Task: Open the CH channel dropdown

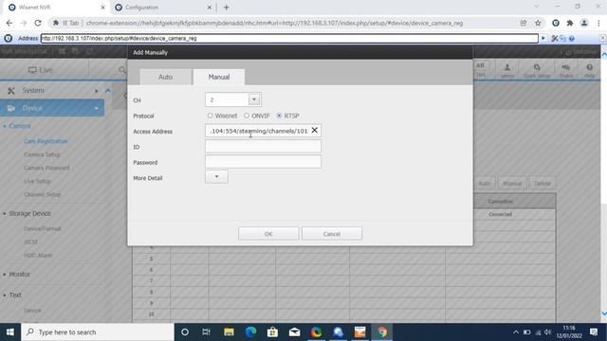Action: click(254, 99)
